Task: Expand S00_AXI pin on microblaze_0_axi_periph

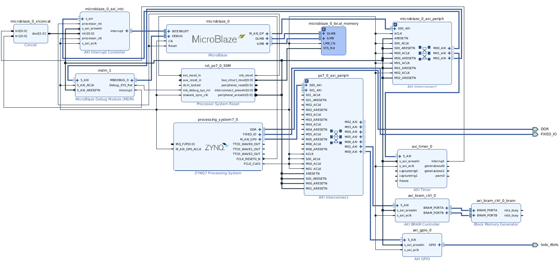Action: (x=395, y=28)
